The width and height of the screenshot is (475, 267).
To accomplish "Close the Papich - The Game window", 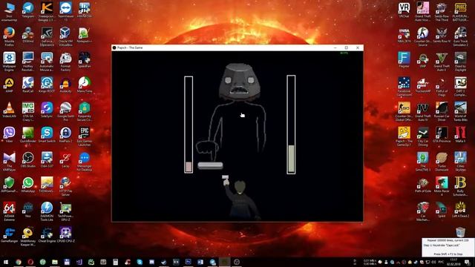I will click(358, 47).
